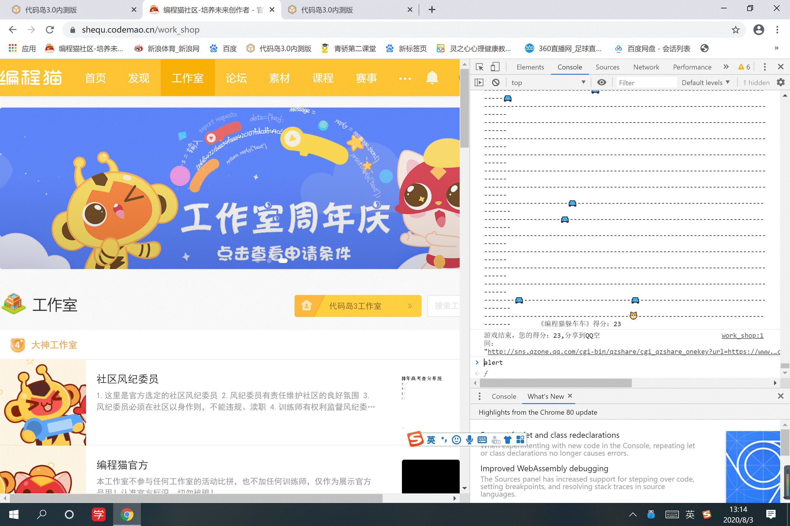Click the 代码岛3工作室 button
The image size is (790, 526).
tap(358, 306)
